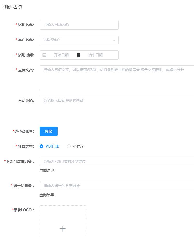
Task: Focus the 自动评论 text area
Action: coord(117,108)
